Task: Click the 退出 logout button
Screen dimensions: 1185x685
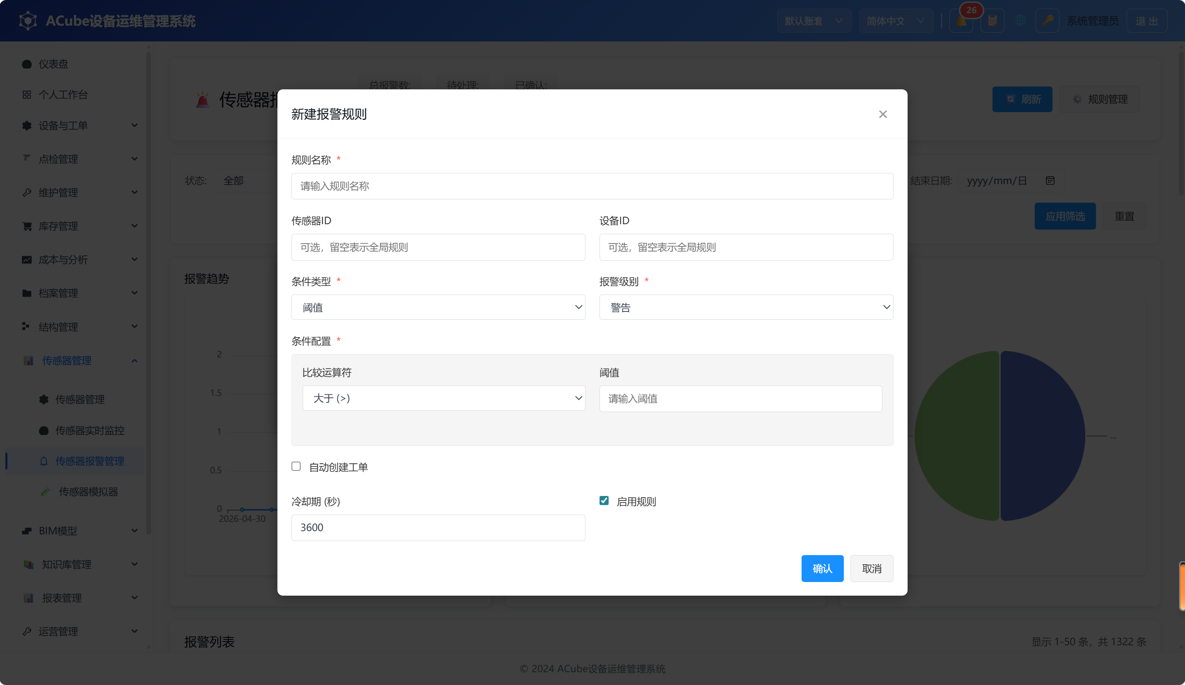Action: [x=1146, y=21]
